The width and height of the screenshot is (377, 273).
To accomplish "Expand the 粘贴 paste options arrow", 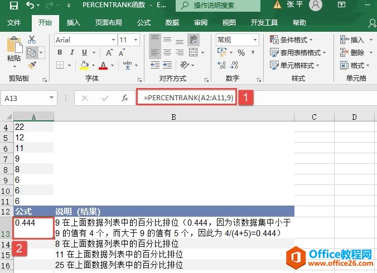I will point(14,66).
